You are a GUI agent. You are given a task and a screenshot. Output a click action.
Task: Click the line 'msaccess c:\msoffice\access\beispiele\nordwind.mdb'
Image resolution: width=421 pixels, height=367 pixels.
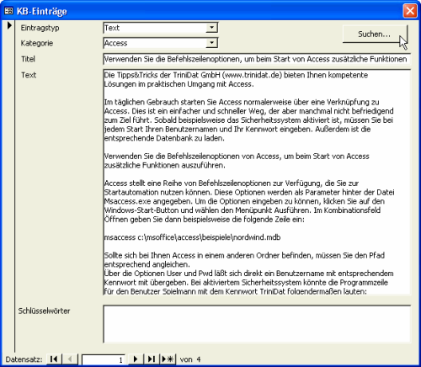(x=192, y=237)
